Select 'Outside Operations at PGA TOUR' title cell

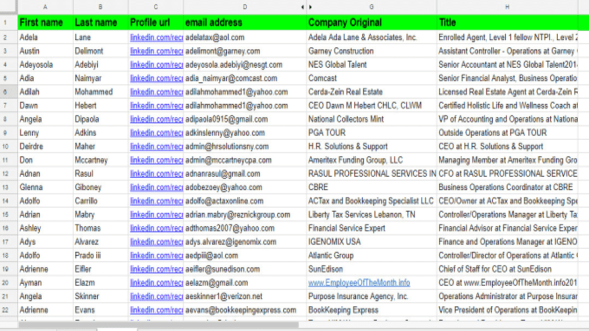tap(507, 133)
